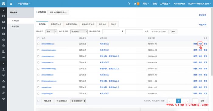This screenshot has height=111, width=213.
Task: Tick checkbox for domain expiring 2016-11-07
Action: click(38, 81)
